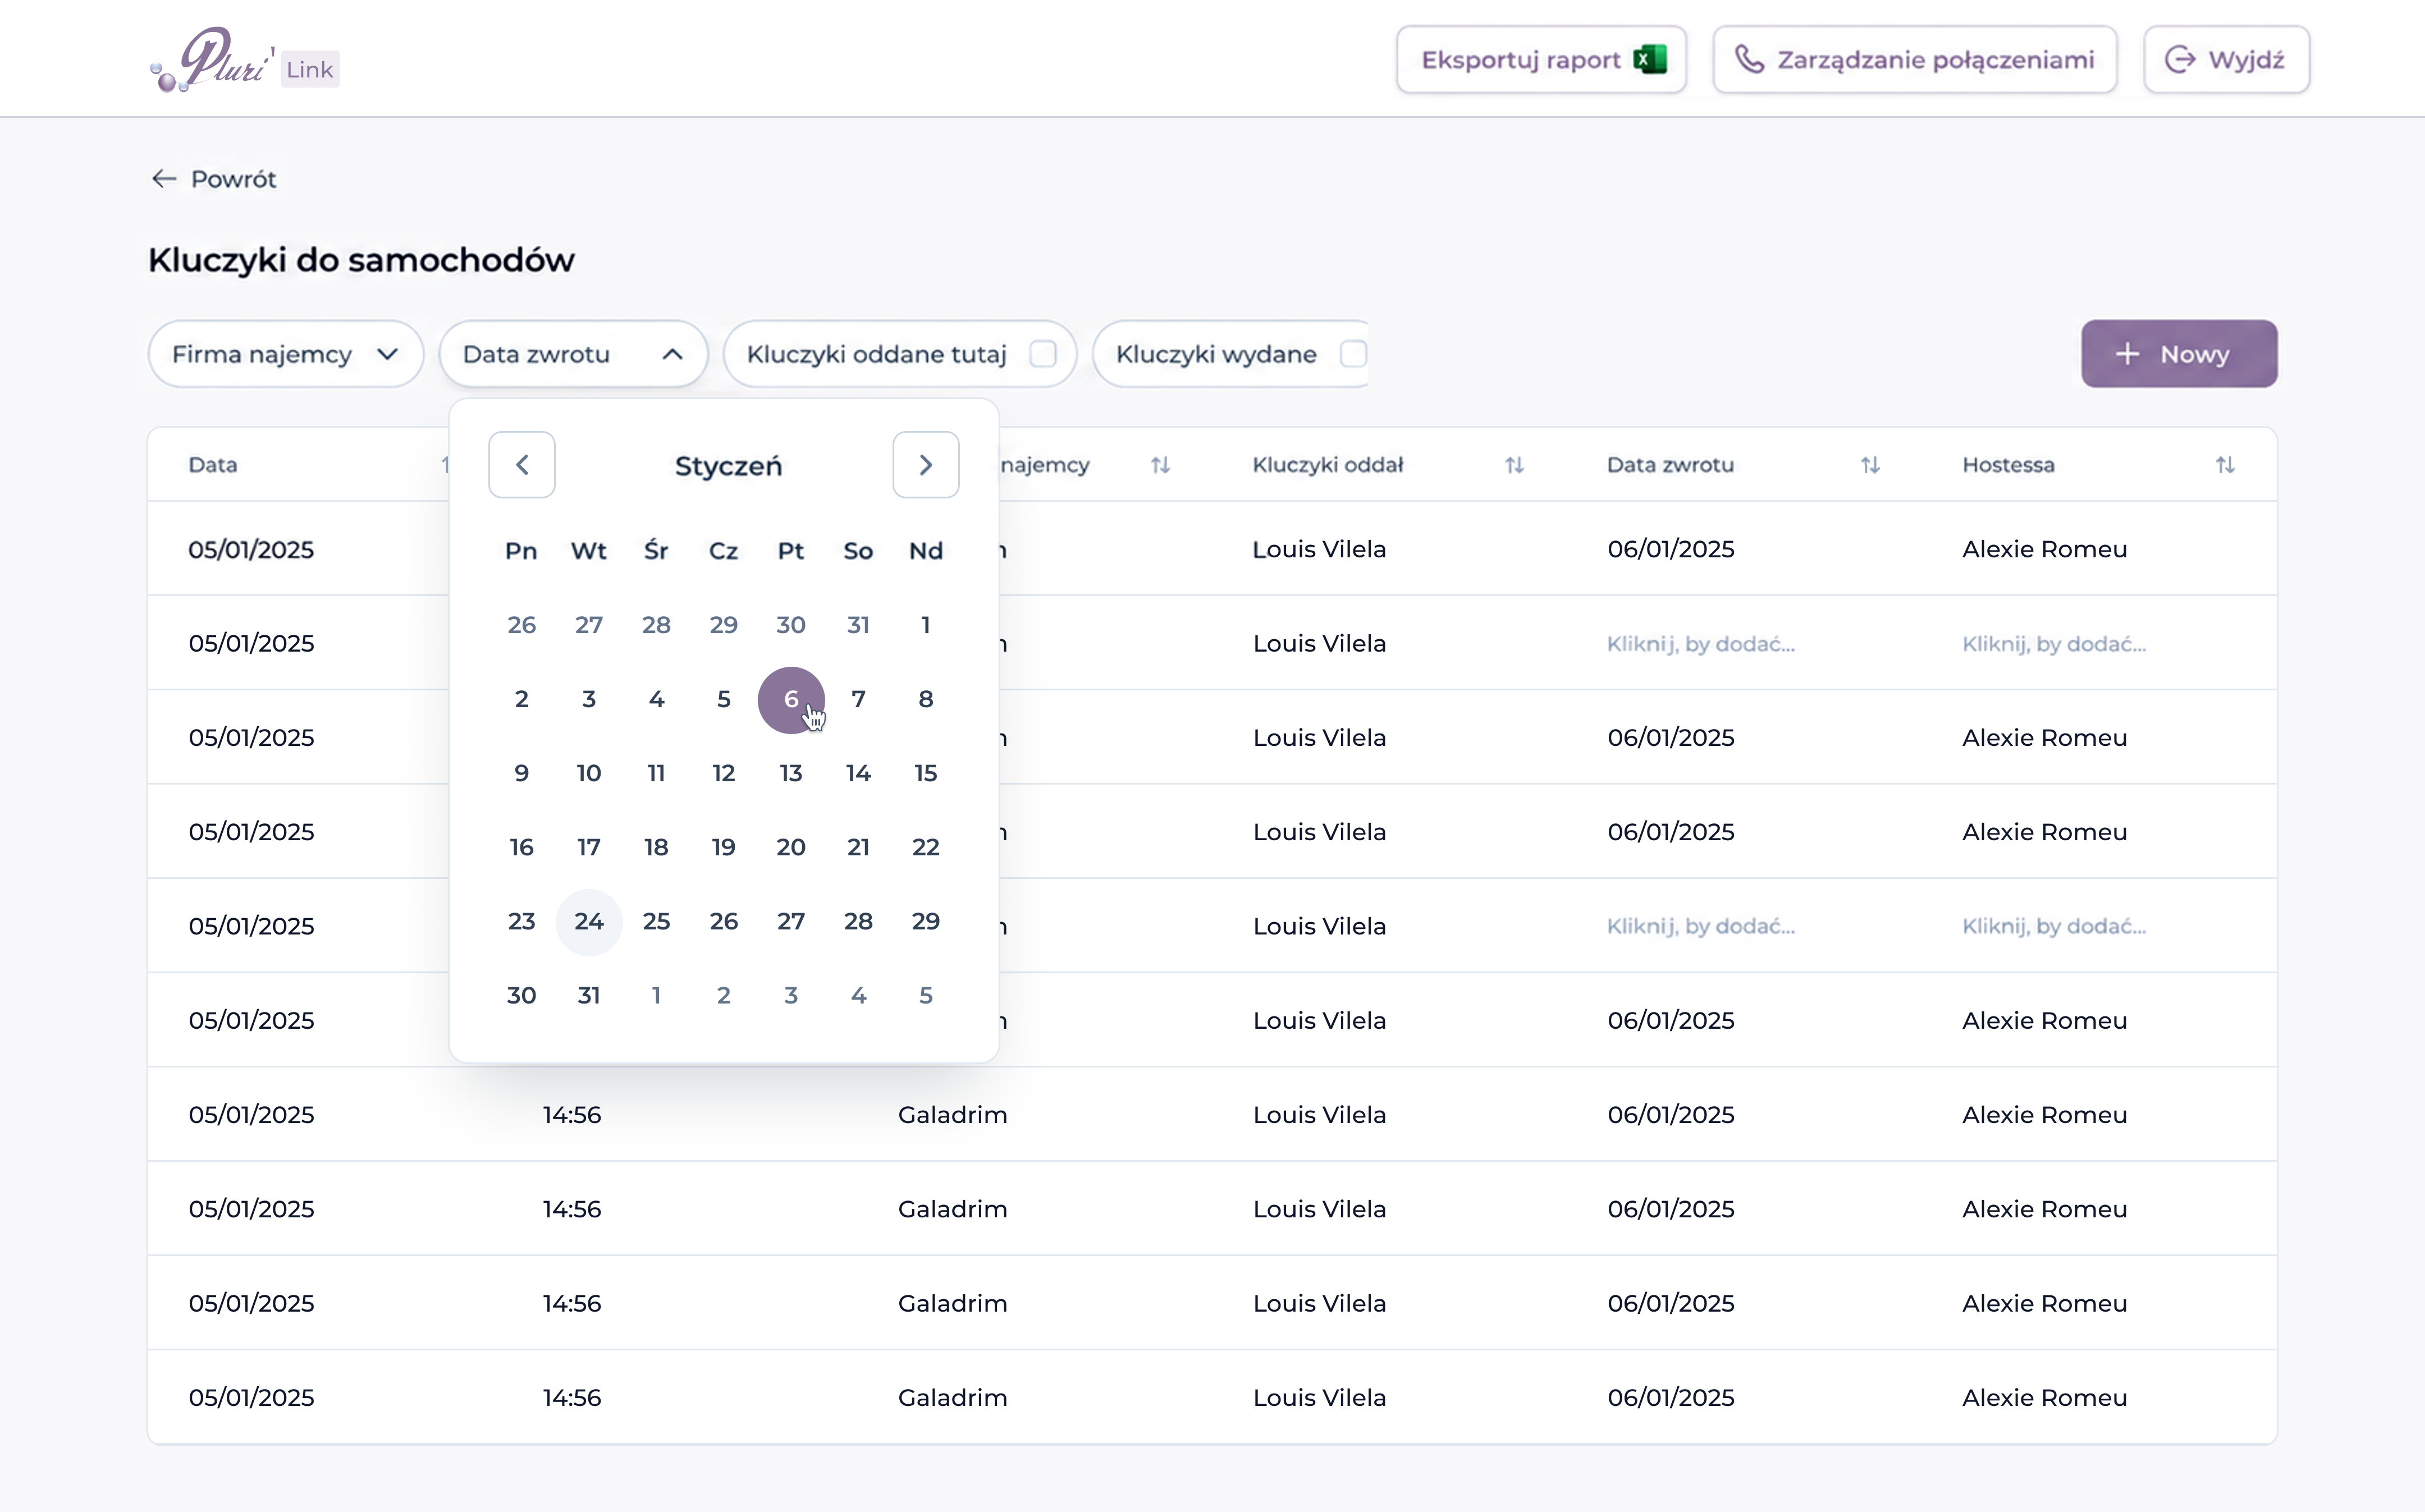
Task: Sort by Kluczyki oddał column
Action: pyautogui.click(x=1514, y=465)
